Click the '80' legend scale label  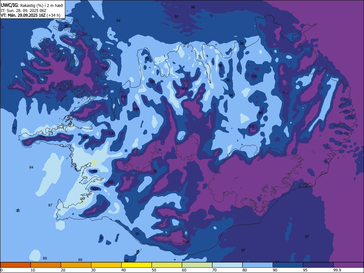point(245,270)
